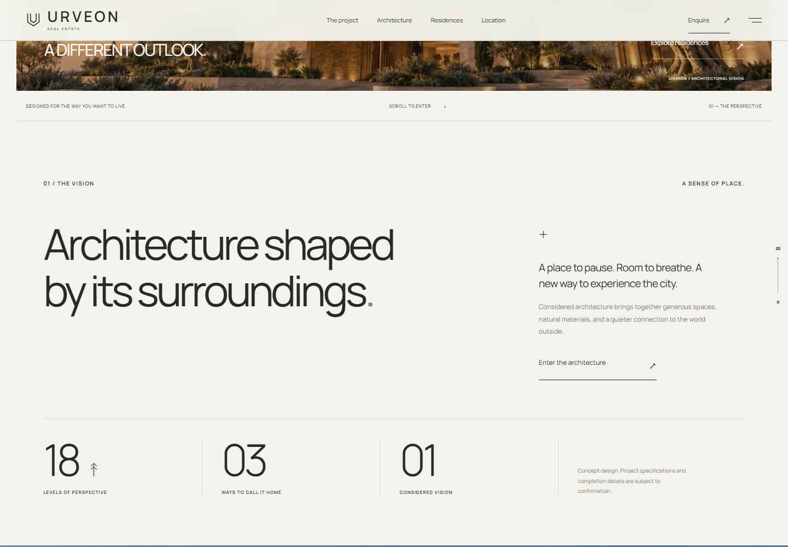Click the 11 section marker
This screenshot has width=788, height=547.
778,302
